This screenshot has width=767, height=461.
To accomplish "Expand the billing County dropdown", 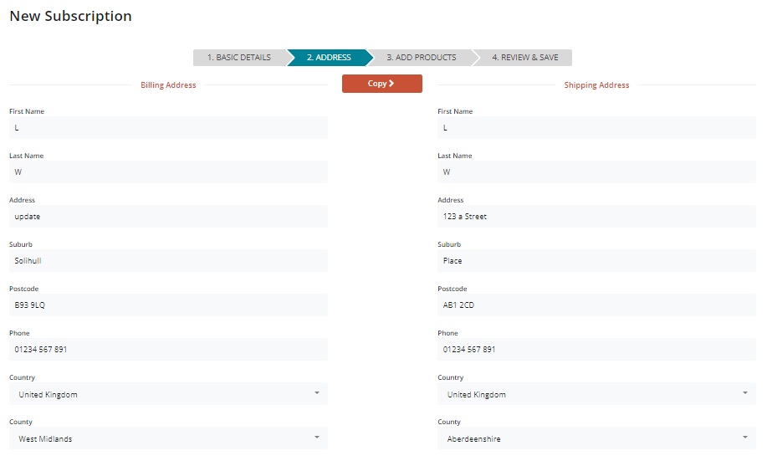I will tap(168, 438).
